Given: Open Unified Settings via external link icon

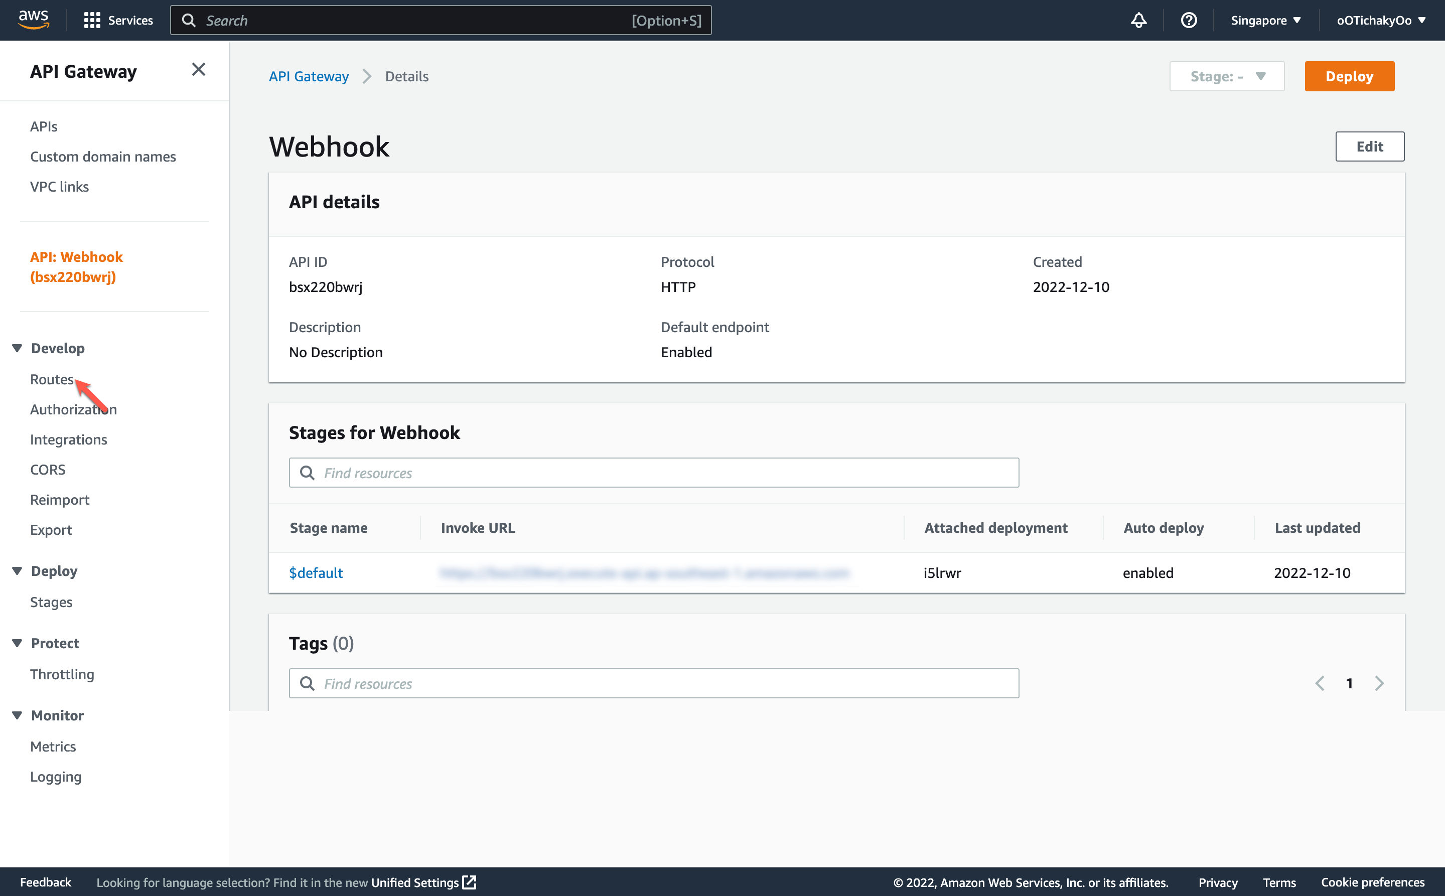Looking at the screenshot, I should (469, 882).
